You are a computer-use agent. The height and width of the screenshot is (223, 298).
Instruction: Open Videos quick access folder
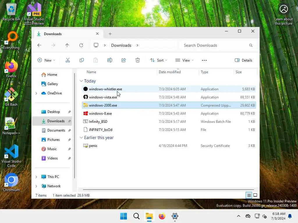coord(52,158)
